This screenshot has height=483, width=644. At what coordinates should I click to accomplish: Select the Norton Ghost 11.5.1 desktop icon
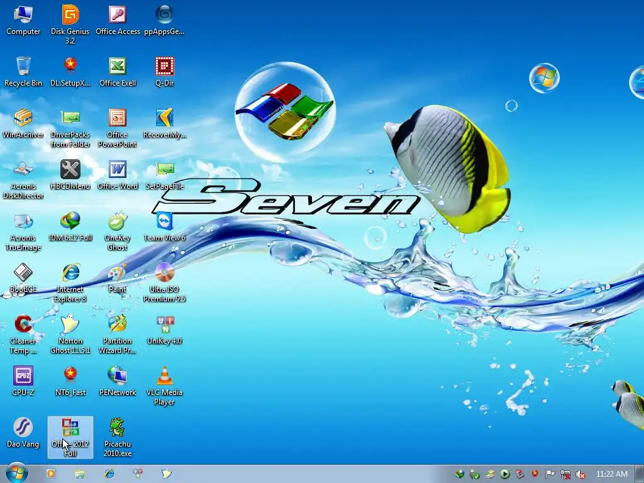pyautogui.click(x=70, y=335)
